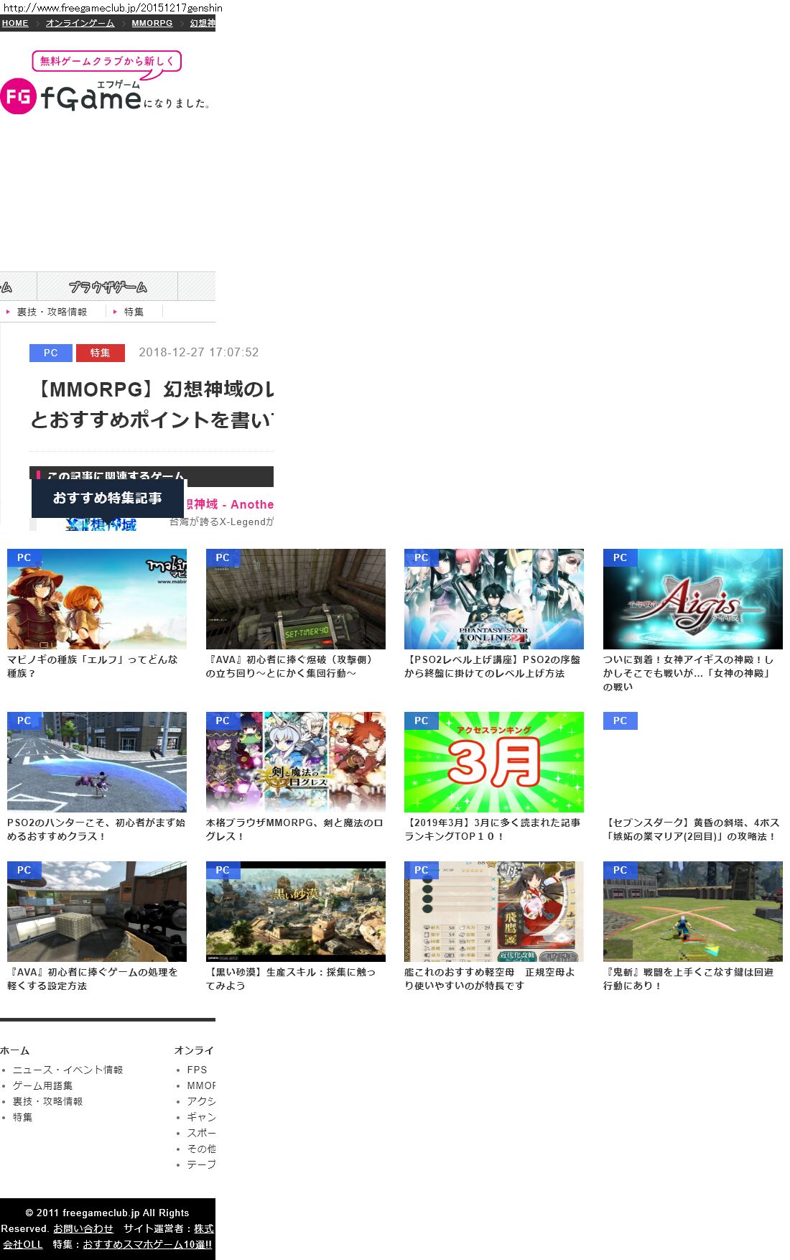Open ニュース・イベント情報 in the footer
Viewport: 790px width, 1260px height.
pos(68,1070)
